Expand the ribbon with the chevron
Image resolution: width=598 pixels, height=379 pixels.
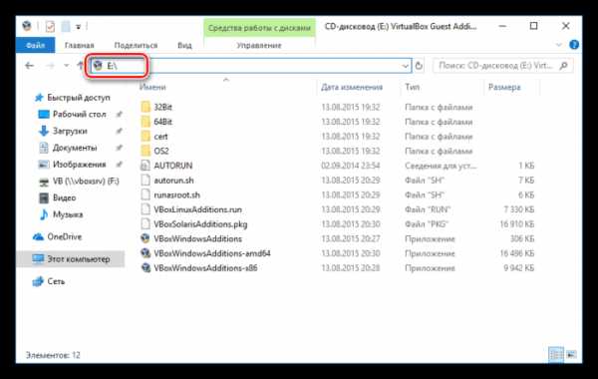point(559,45)
